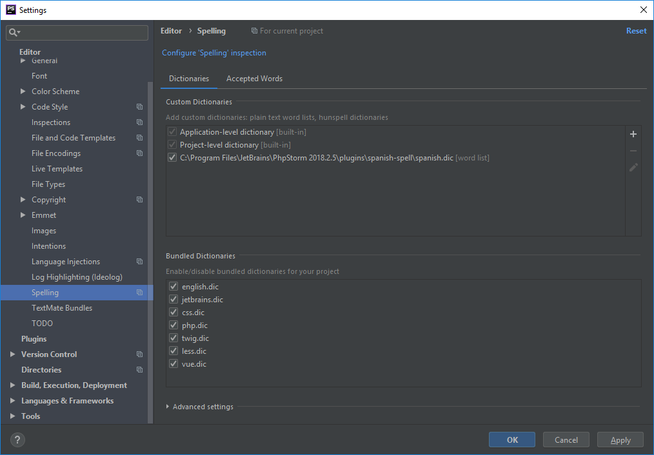This screenshot has height=455, width=654.
Task: Click the project-level icon beside Version Control
Action: [x=140, y=354]
